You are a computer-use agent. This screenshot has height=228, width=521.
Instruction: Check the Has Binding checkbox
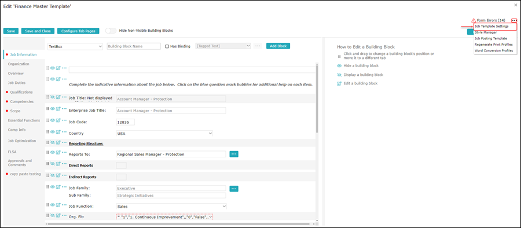click(x=167, y=46)
